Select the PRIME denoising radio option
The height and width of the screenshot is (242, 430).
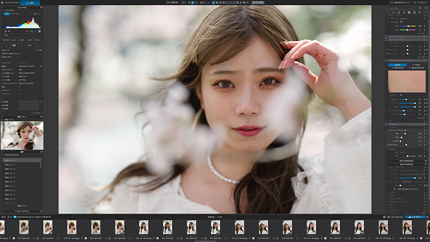[416, 65]
